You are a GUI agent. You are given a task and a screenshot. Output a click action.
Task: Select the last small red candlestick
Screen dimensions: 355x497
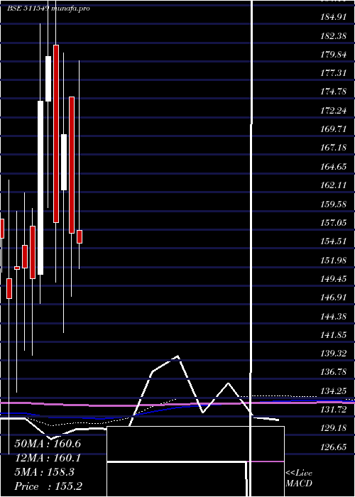coord(80,236)
